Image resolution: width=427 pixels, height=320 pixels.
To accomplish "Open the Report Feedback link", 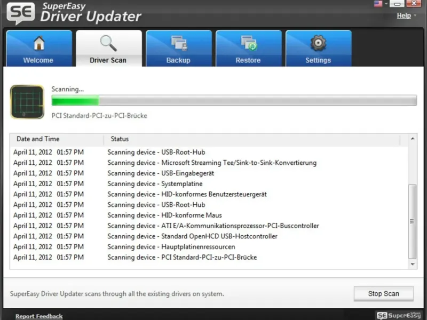I will (x=39, y=316).
